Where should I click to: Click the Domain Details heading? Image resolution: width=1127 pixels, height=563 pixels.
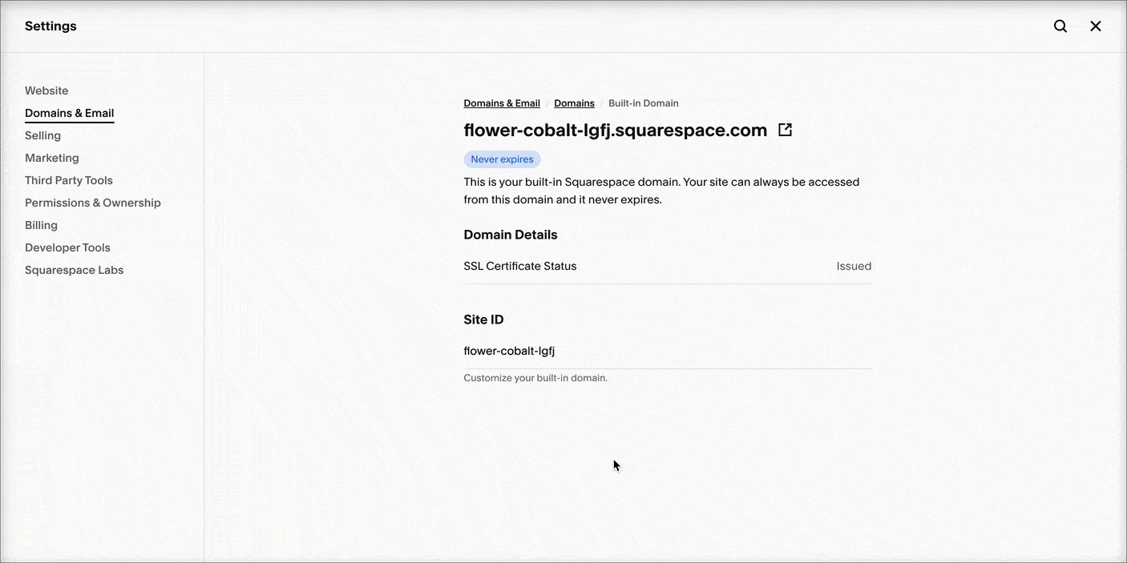[x=511, y=235]
